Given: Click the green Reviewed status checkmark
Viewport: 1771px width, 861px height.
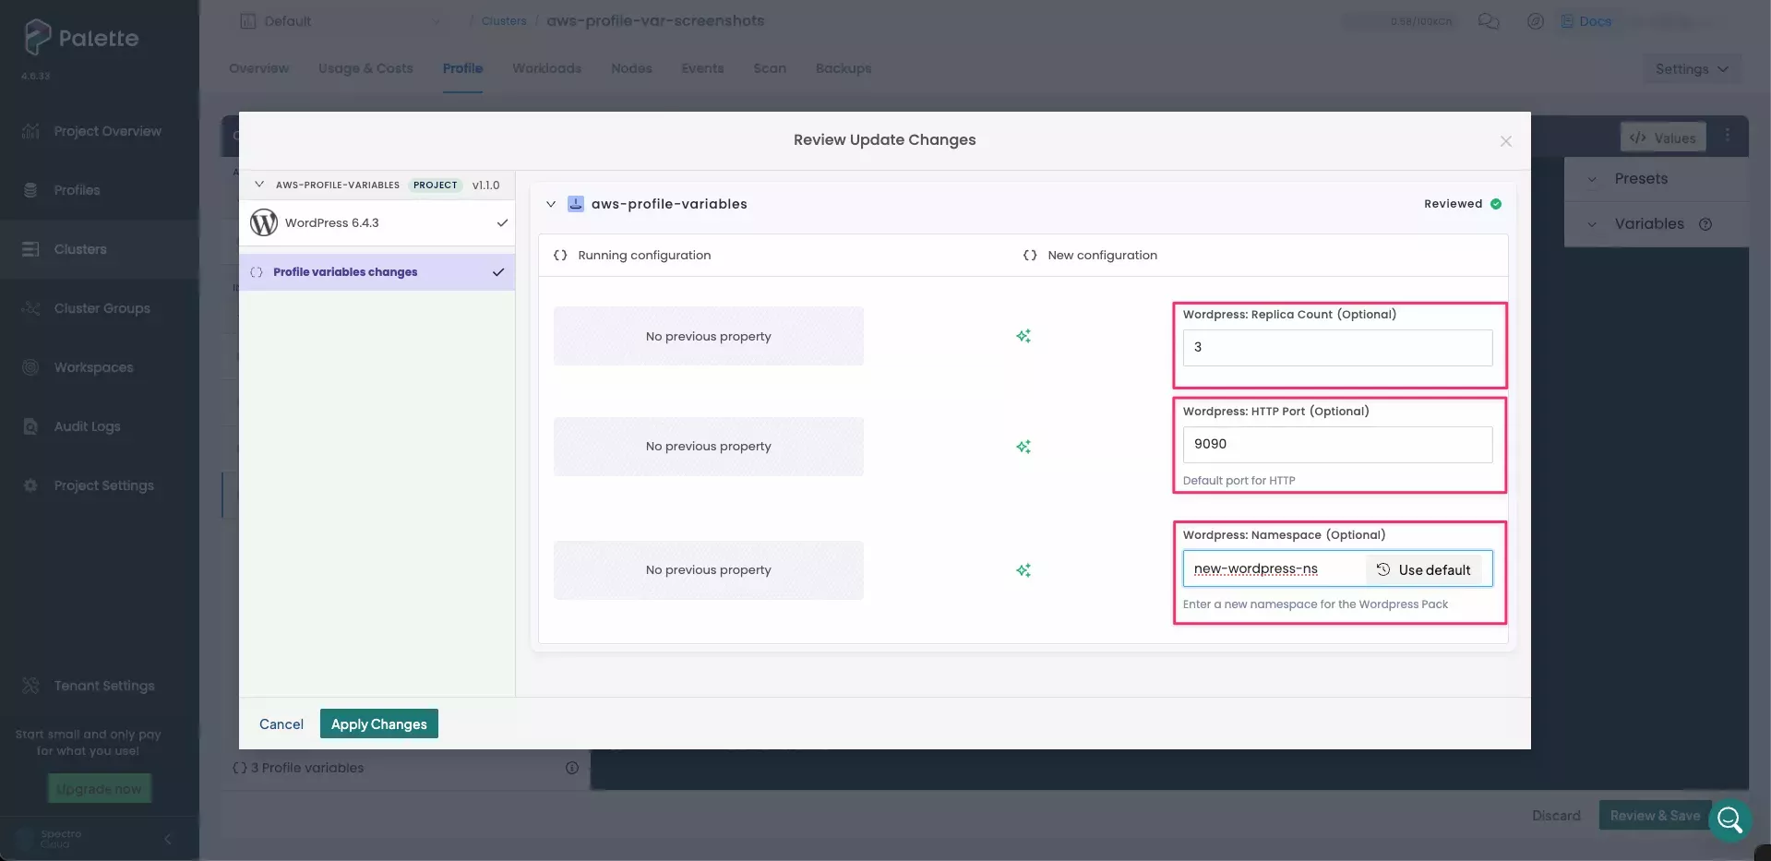Looking at the screenshot, I should [x=1496, y=204].
